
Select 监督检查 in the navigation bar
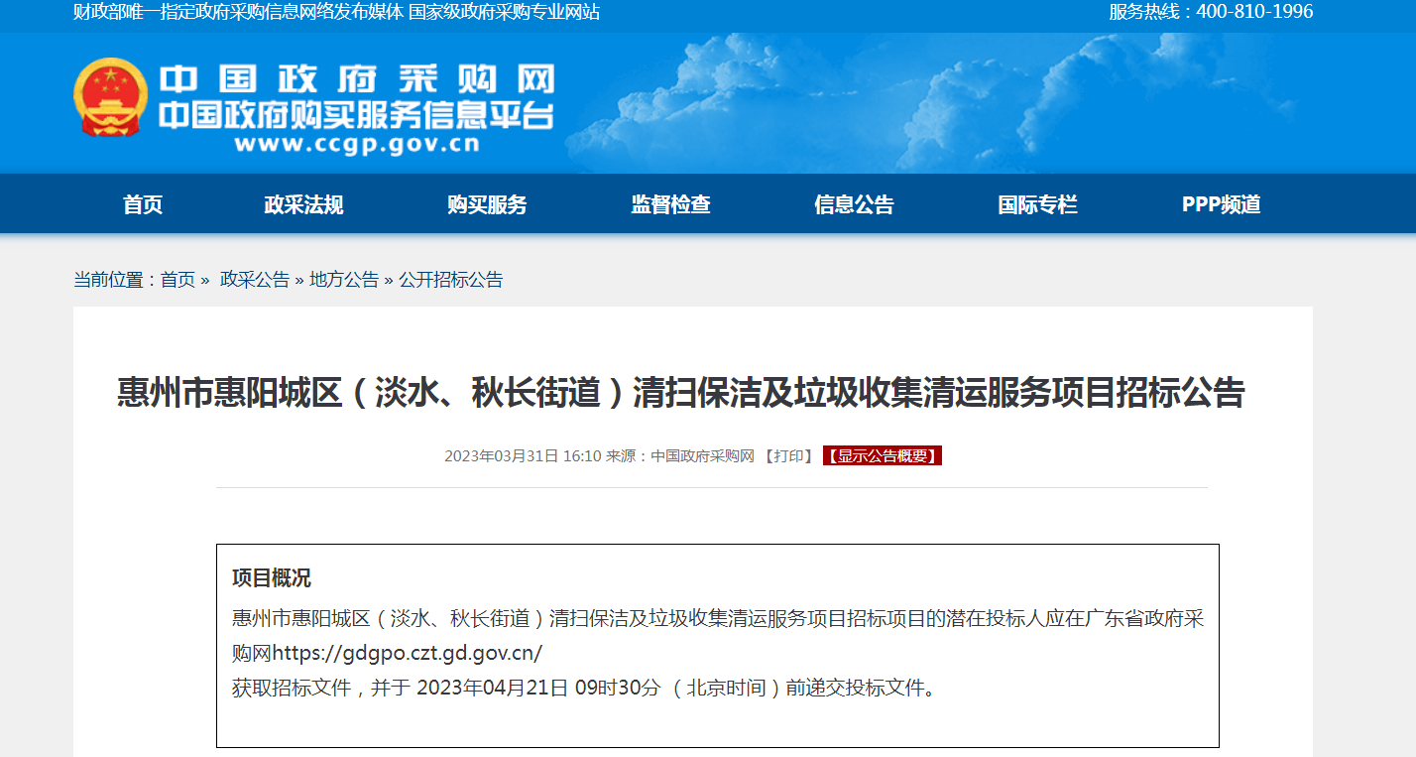coord(670,204)
